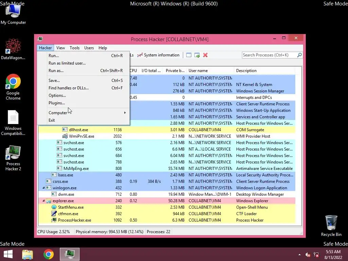The width and height of the screenshot is (348, 261).
Task: Click the find window toolbar icon
Action: tap(189, 55)
